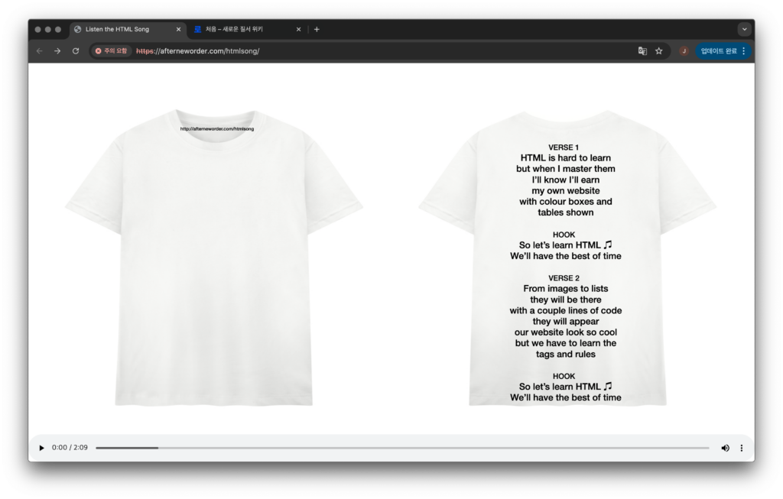Click the browser forward arrow
The height and width of the screenshot is (499, 783).
coord(57,51)
